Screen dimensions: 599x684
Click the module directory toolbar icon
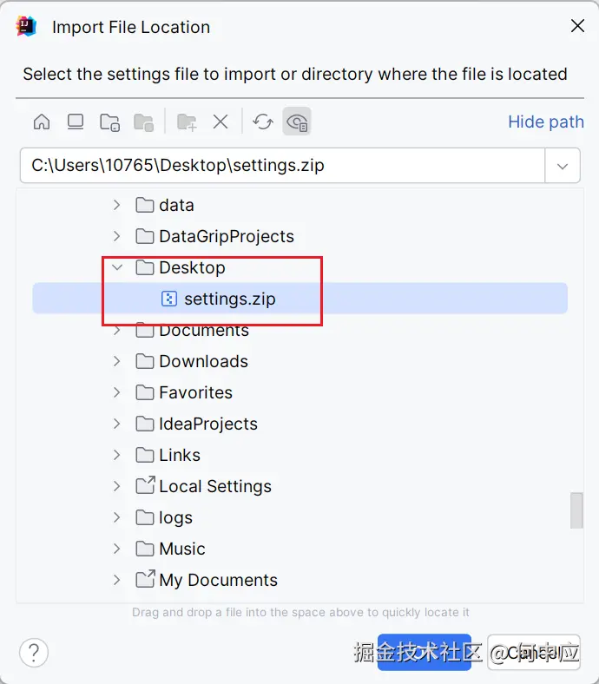pyautogui.click(x=143, y=122)
